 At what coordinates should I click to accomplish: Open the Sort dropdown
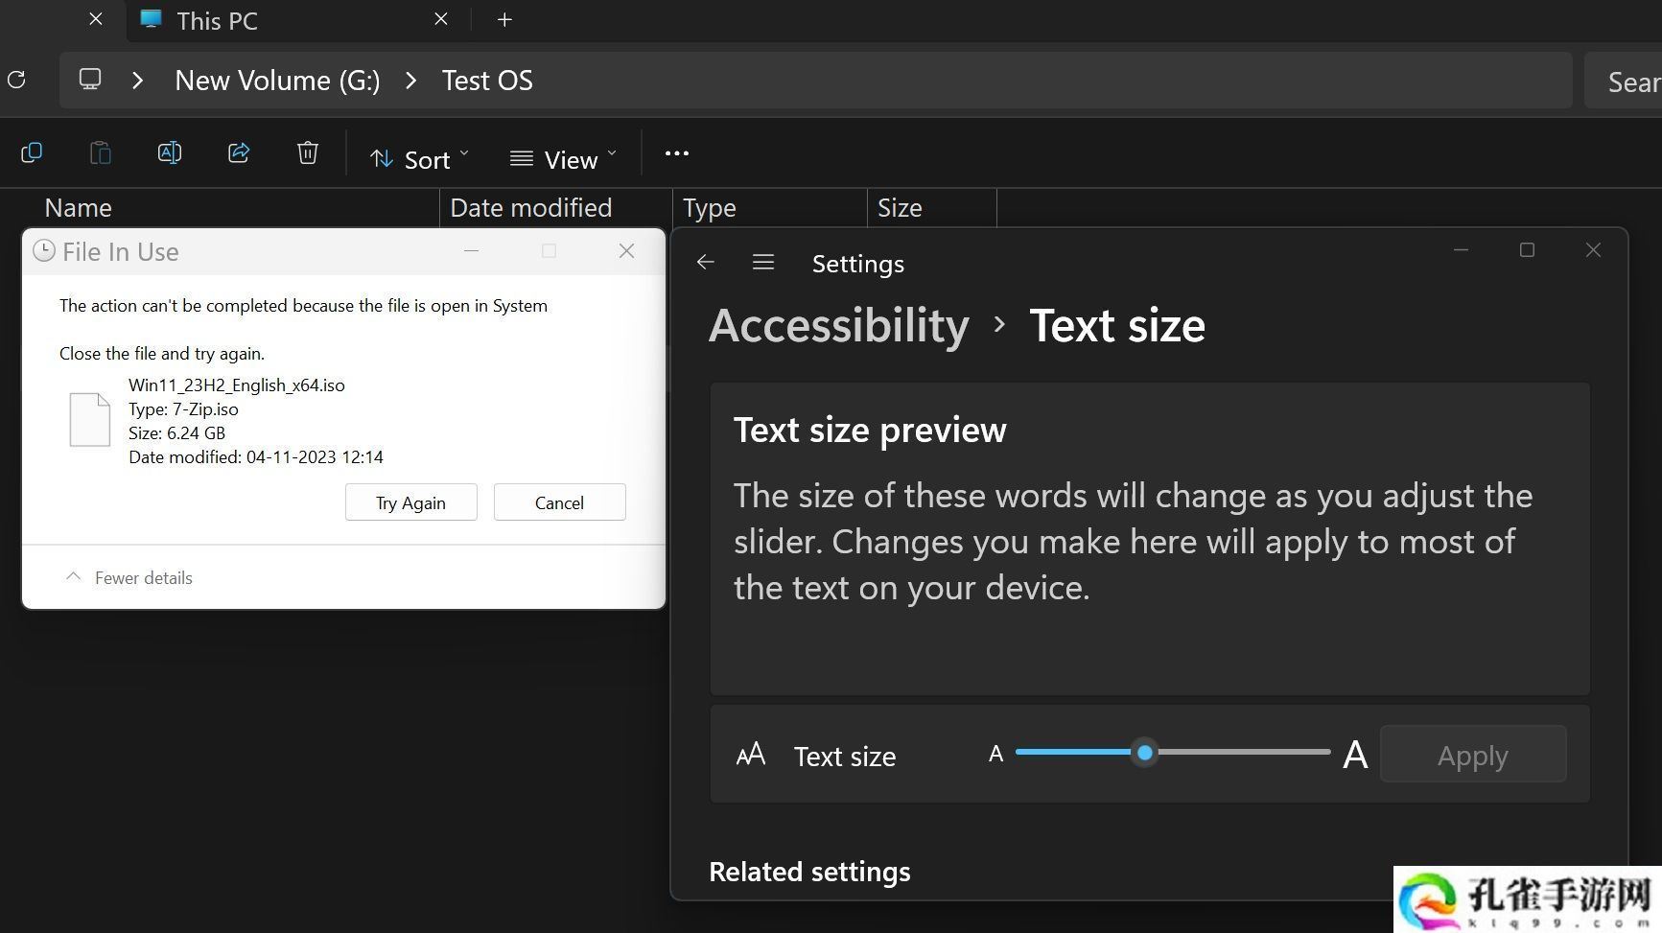[x=418, y=158]
